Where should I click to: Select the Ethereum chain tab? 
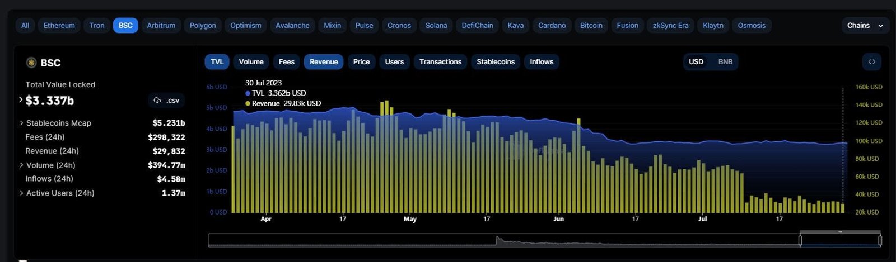[59, 25]
